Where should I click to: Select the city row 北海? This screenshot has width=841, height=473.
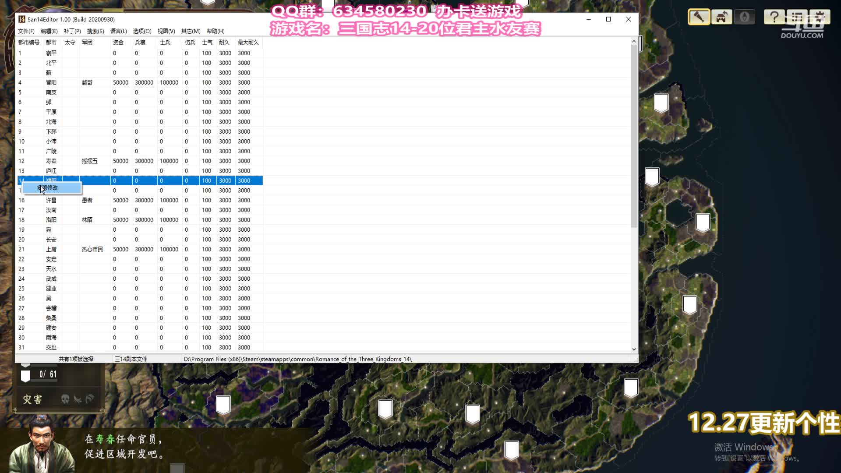click(x=140, y=122)
